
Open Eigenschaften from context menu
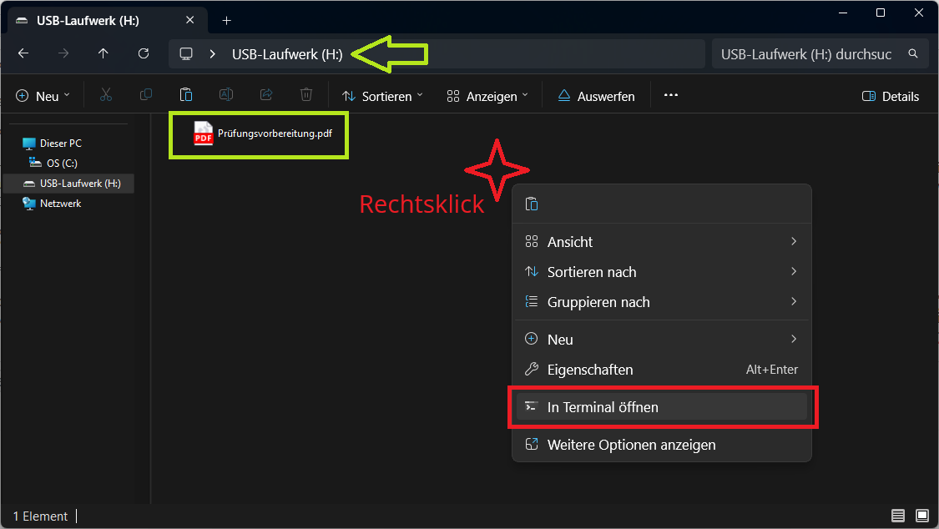coord(590,370)
